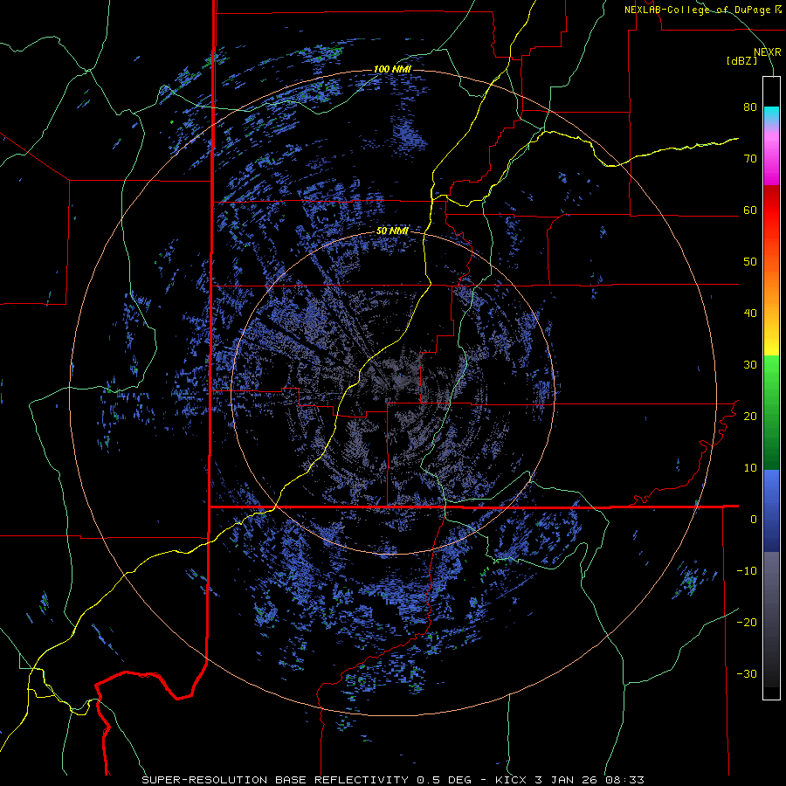The width and height of the screenshot is (786, 786).
Task: Click the dBZ unit label above the color scale
Action: 741,60
